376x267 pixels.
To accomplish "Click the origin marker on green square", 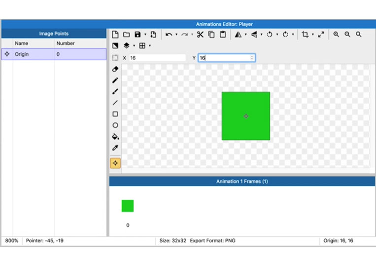I will point(246,116).
